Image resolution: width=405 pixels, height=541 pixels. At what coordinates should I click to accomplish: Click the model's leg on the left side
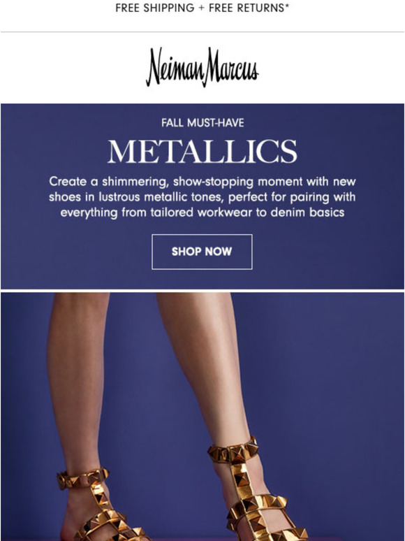78,380
